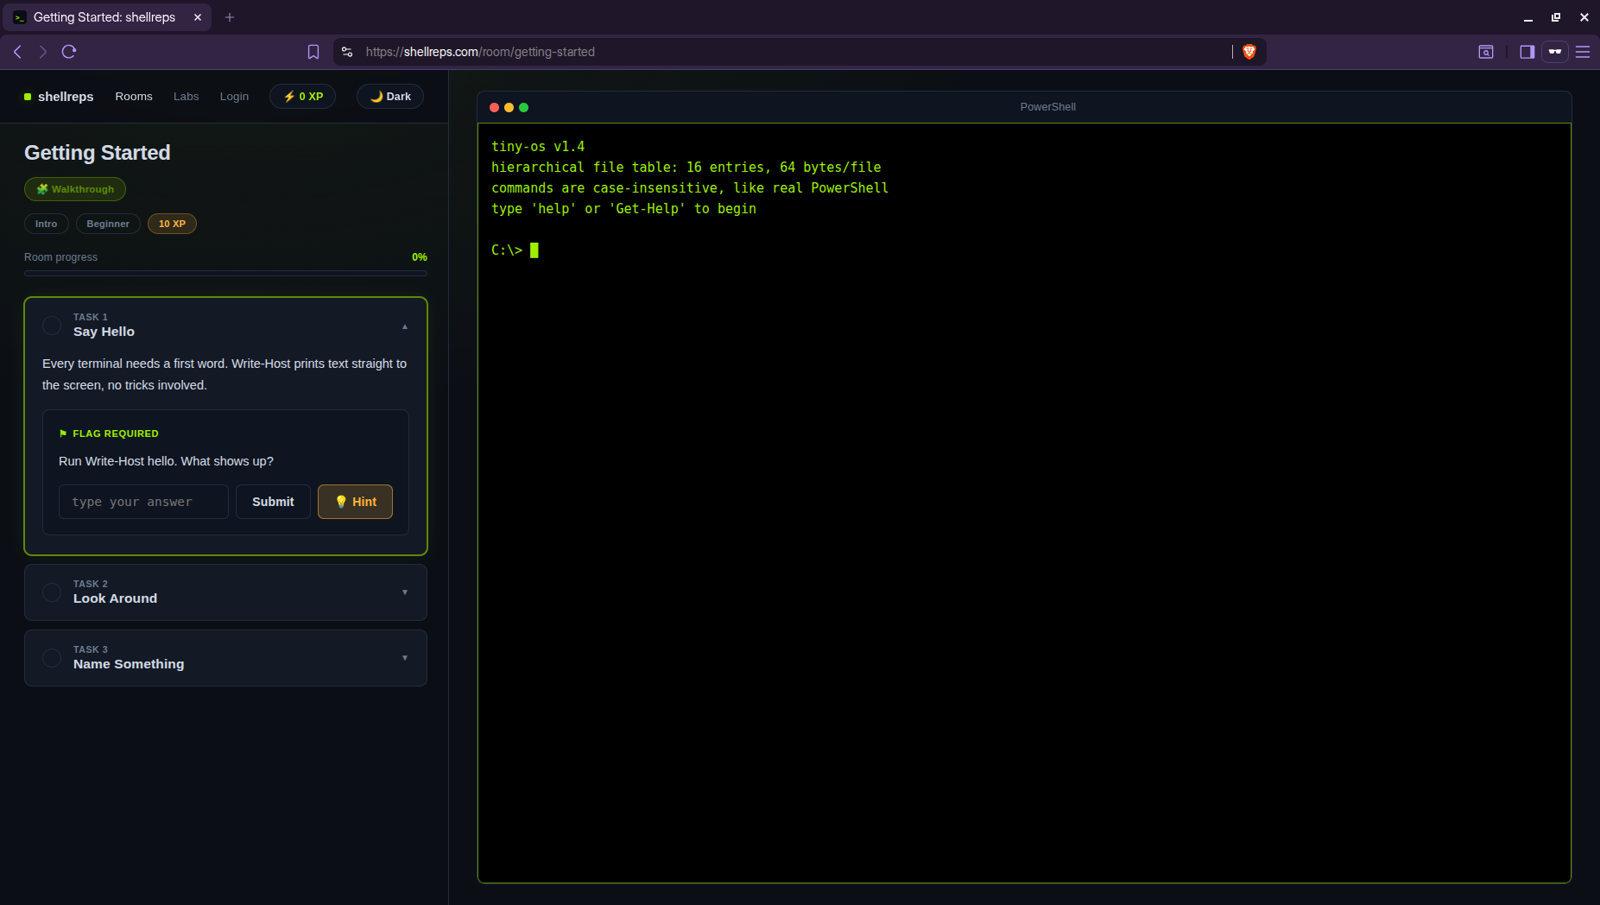Click the 'tiny-os v1.4' terminal line
Image resolution: width=1600 pixels, height=905 pixels.
pos(538,147)
